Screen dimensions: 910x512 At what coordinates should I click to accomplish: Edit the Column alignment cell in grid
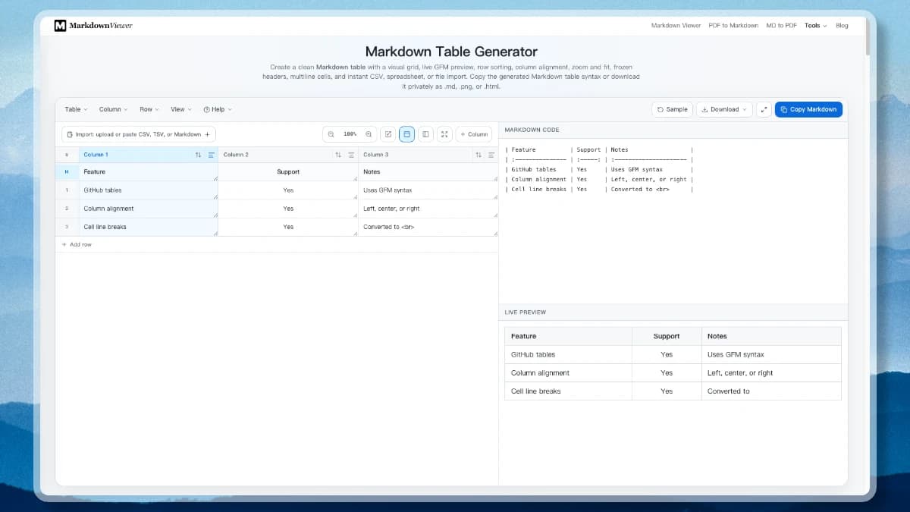point(148,209)
